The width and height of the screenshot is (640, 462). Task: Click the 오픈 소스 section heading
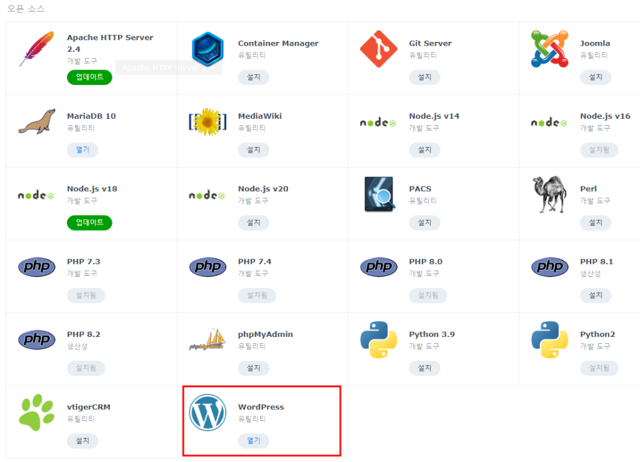coord(26,9)
